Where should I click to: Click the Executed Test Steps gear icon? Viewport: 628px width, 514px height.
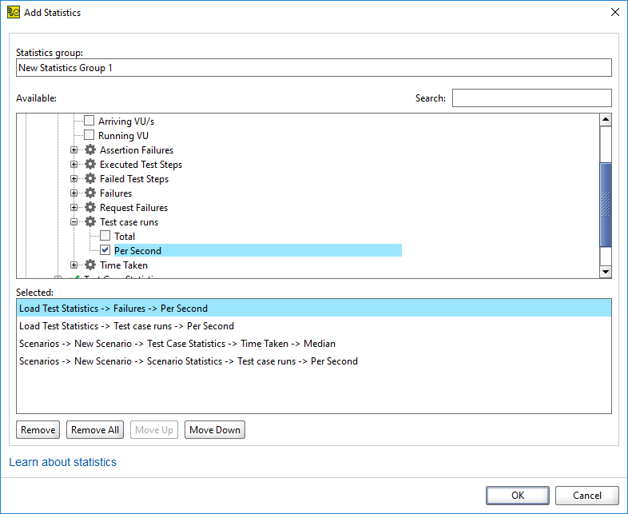(x=90, y=164)
